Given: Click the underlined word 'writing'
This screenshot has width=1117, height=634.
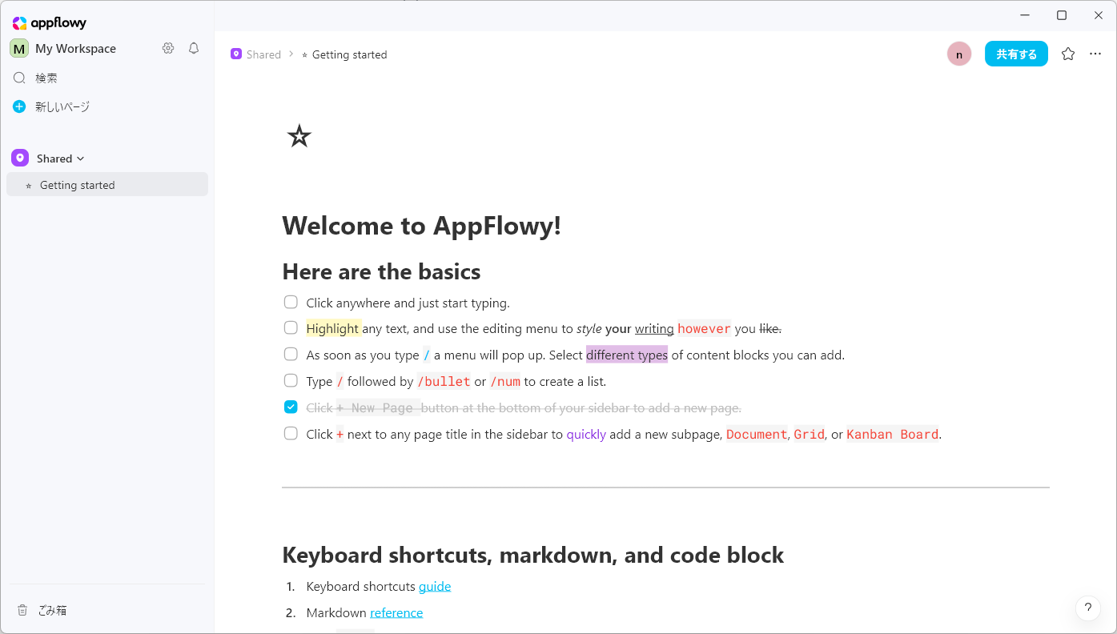Looking at the screenshot, I should pos(654,328).
